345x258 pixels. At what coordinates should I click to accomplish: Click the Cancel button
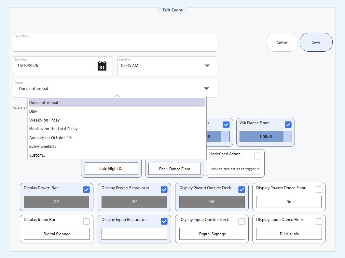(282, 42)
